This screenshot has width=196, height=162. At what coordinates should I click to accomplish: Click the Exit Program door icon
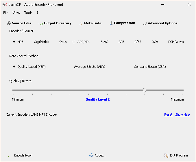click(166, 156)
